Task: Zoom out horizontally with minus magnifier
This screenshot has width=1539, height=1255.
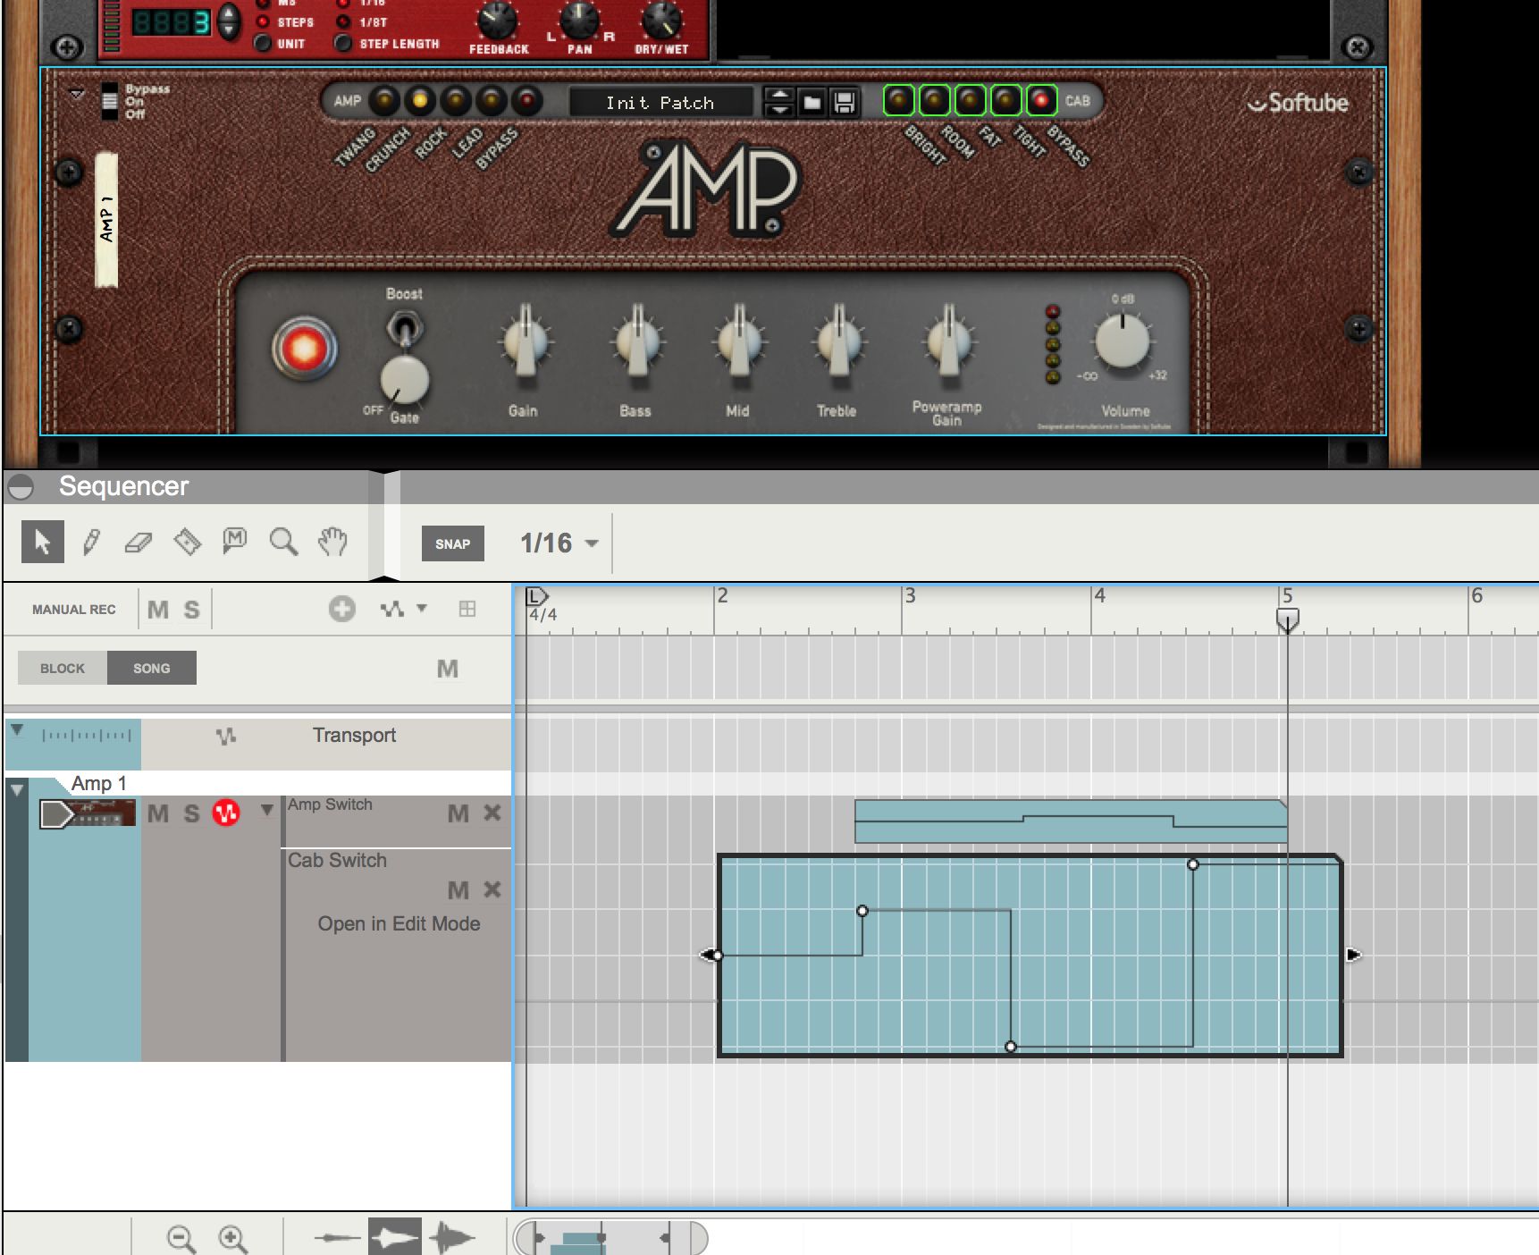Action: click(x=181, y=1239)
